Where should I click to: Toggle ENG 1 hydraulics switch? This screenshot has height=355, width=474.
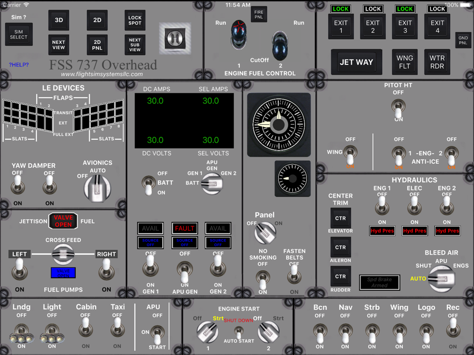[x=382, y=205]
